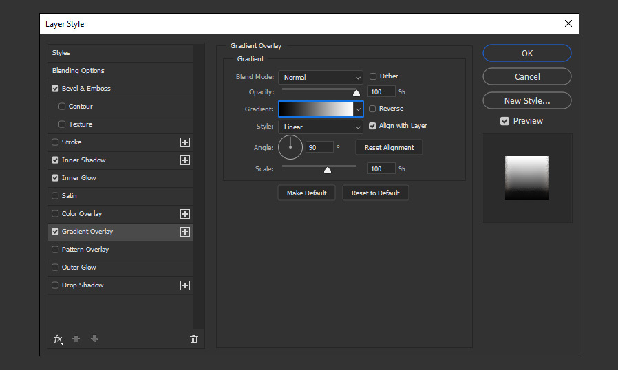The image size is (618, 370).
Task: Open the Styles section
Action: click(x=120, y=53)
